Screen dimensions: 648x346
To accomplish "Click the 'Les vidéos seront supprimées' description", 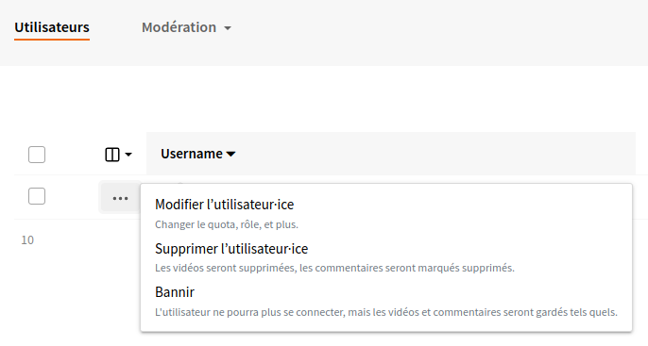I will [x=334, y=268].
